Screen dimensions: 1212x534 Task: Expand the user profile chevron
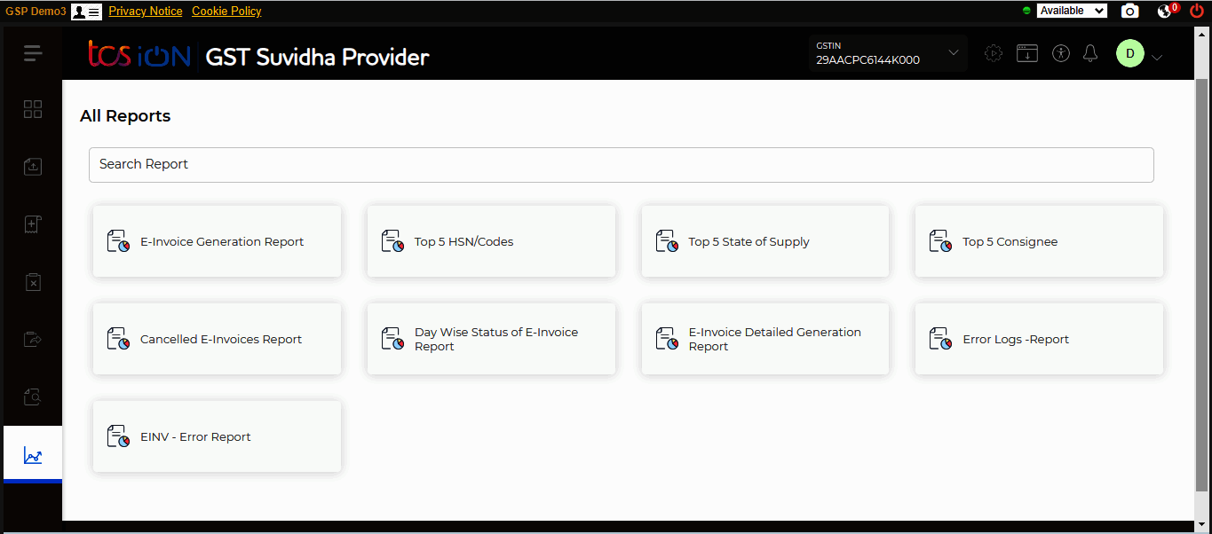[1157, 58]
